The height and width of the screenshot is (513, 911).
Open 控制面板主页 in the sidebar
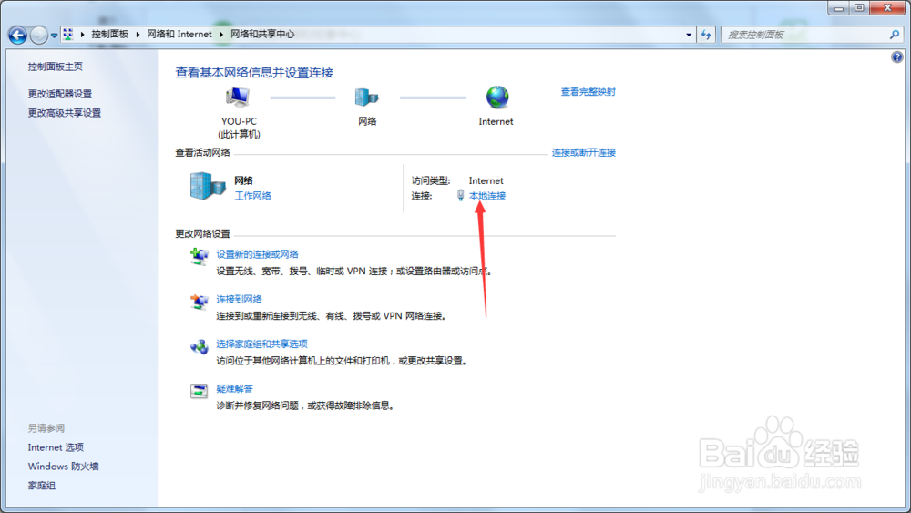pyautogui.click(x=56, y=67)
